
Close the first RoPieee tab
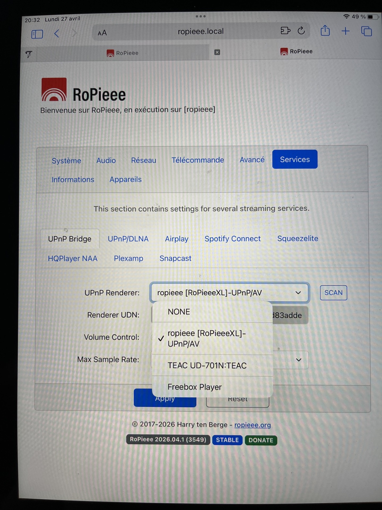[217, 52]
